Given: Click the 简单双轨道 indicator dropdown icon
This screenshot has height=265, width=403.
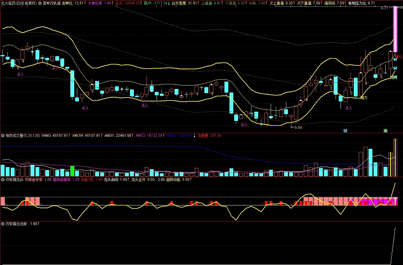Looking at the screenshot, I should pos(40,3).
